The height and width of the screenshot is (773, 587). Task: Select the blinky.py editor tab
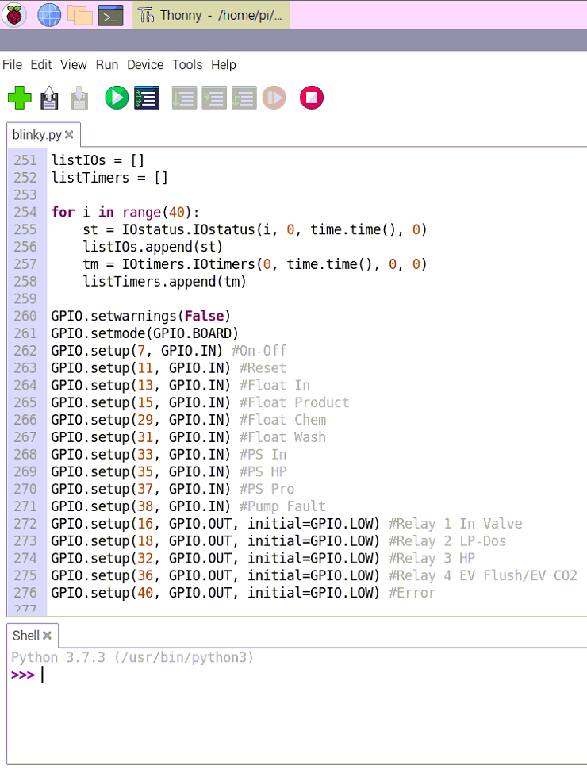[x=36, y=135]
